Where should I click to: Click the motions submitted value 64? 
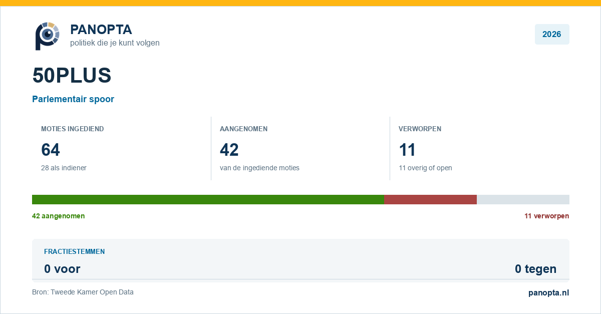pyautogui.click(x=51, y=150)
